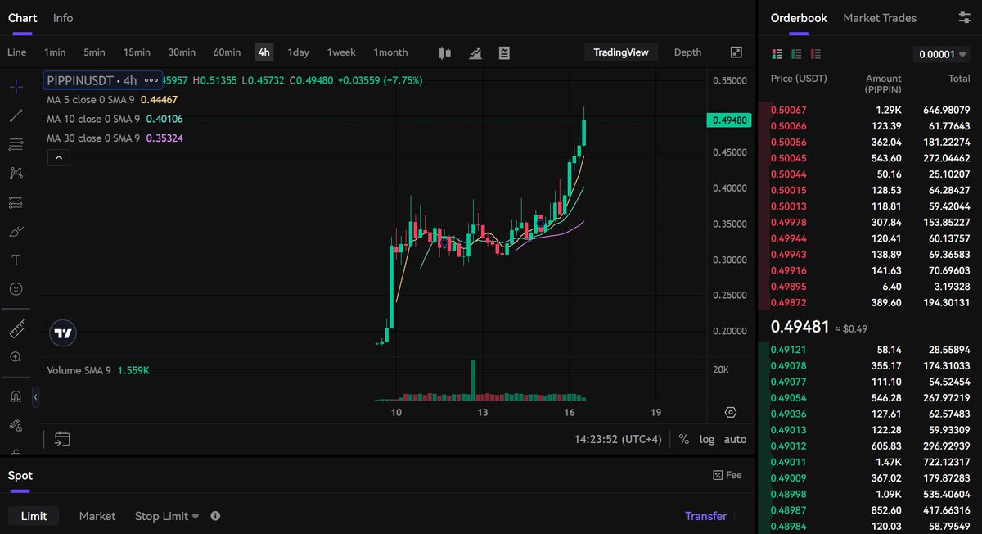The width and height of the screenshot is (982, 534).
Task: Click the Transfer link
Action: (705, 516)
